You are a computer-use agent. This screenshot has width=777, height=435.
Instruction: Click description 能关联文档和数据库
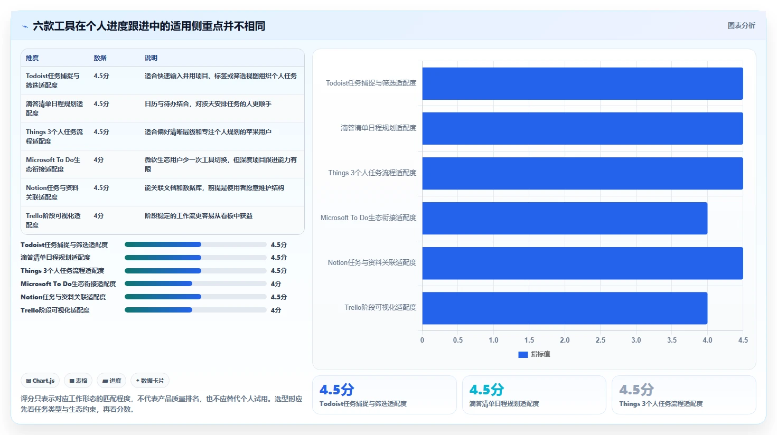[x=214, y=188]
